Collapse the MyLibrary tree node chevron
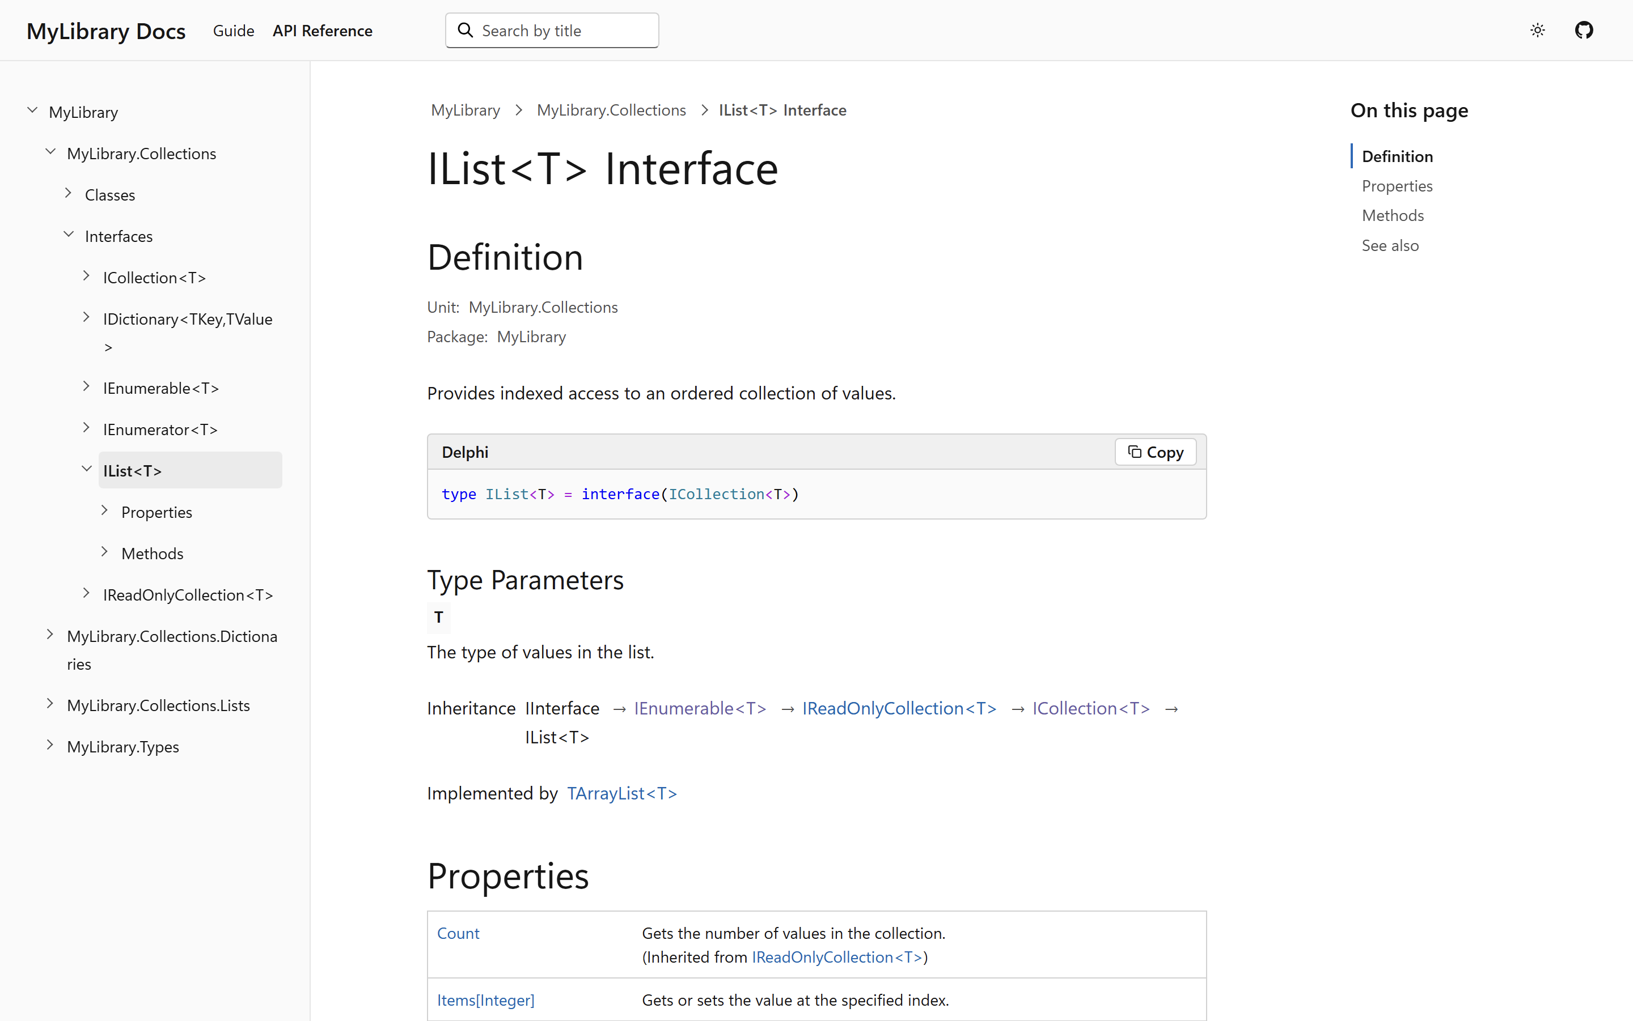 pyautogui.click(x=32, y=110)
